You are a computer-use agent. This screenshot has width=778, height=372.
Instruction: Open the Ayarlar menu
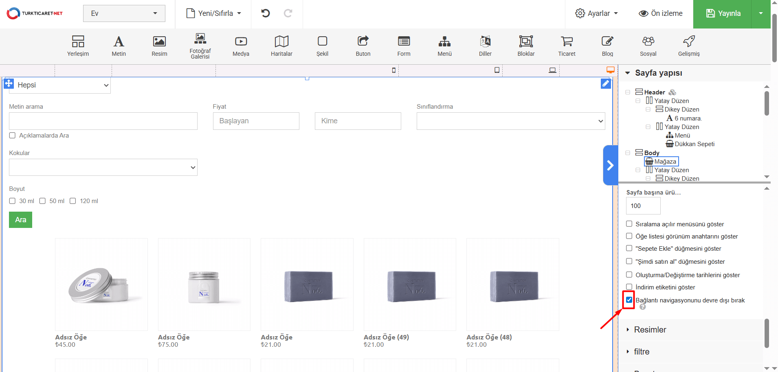point(596,13)
